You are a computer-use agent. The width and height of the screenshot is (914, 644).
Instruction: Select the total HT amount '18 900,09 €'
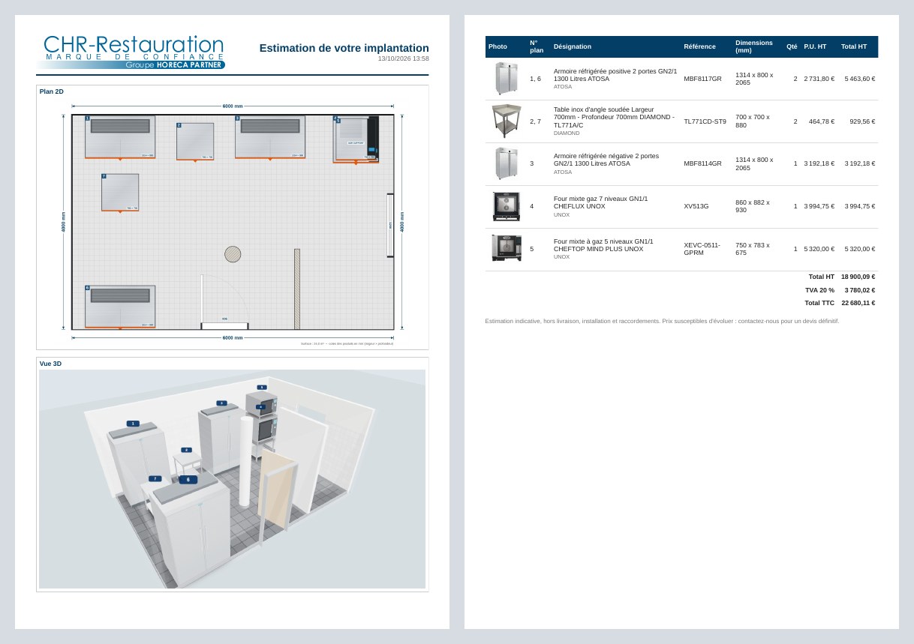(x=858, y=277)
